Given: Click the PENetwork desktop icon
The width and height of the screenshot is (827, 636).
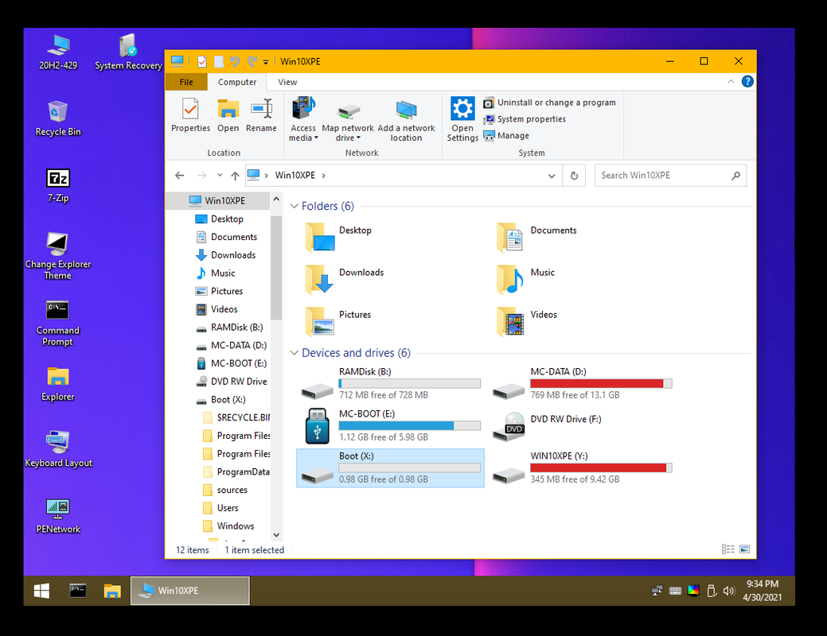Looking at the screenshot, I should pos(58,516).
